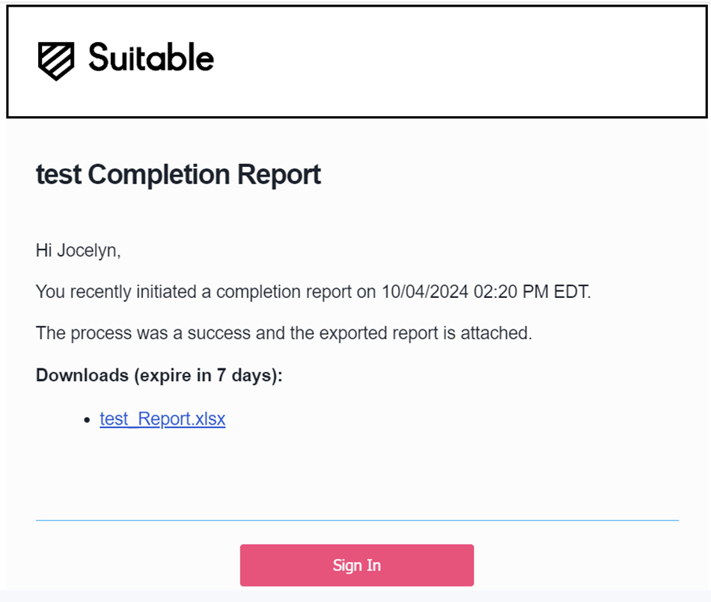711x602 pixels.
Task: Select the 'test Completion Report' heading
Action: [x=178, y=174]
